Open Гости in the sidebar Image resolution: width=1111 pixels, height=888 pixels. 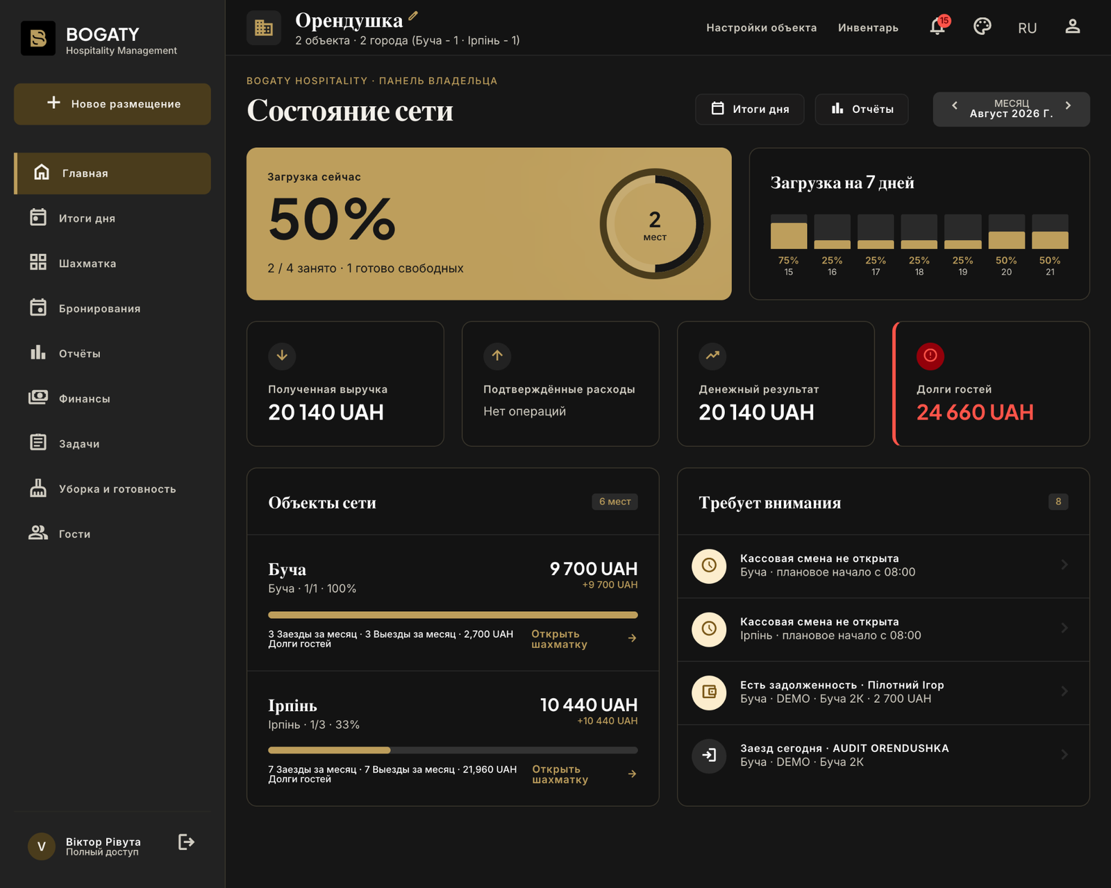coord(112,533)
